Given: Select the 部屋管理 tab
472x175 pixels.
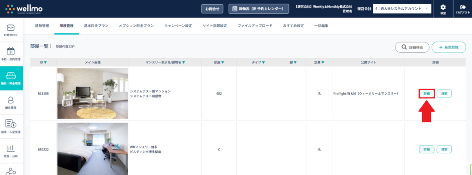Looking at the screenshot, I should click(66, 26).
